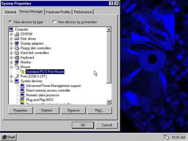This screenshot has width=188, height=141.
Task: Click the Hard disk controllers icon
Action: (17, 53)
